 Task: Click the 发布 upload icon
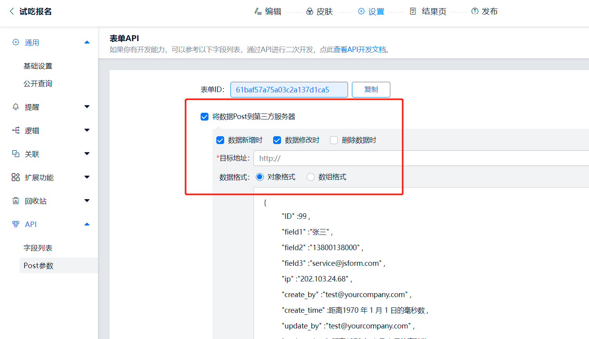pyautogui.click(x=475, y=11)
